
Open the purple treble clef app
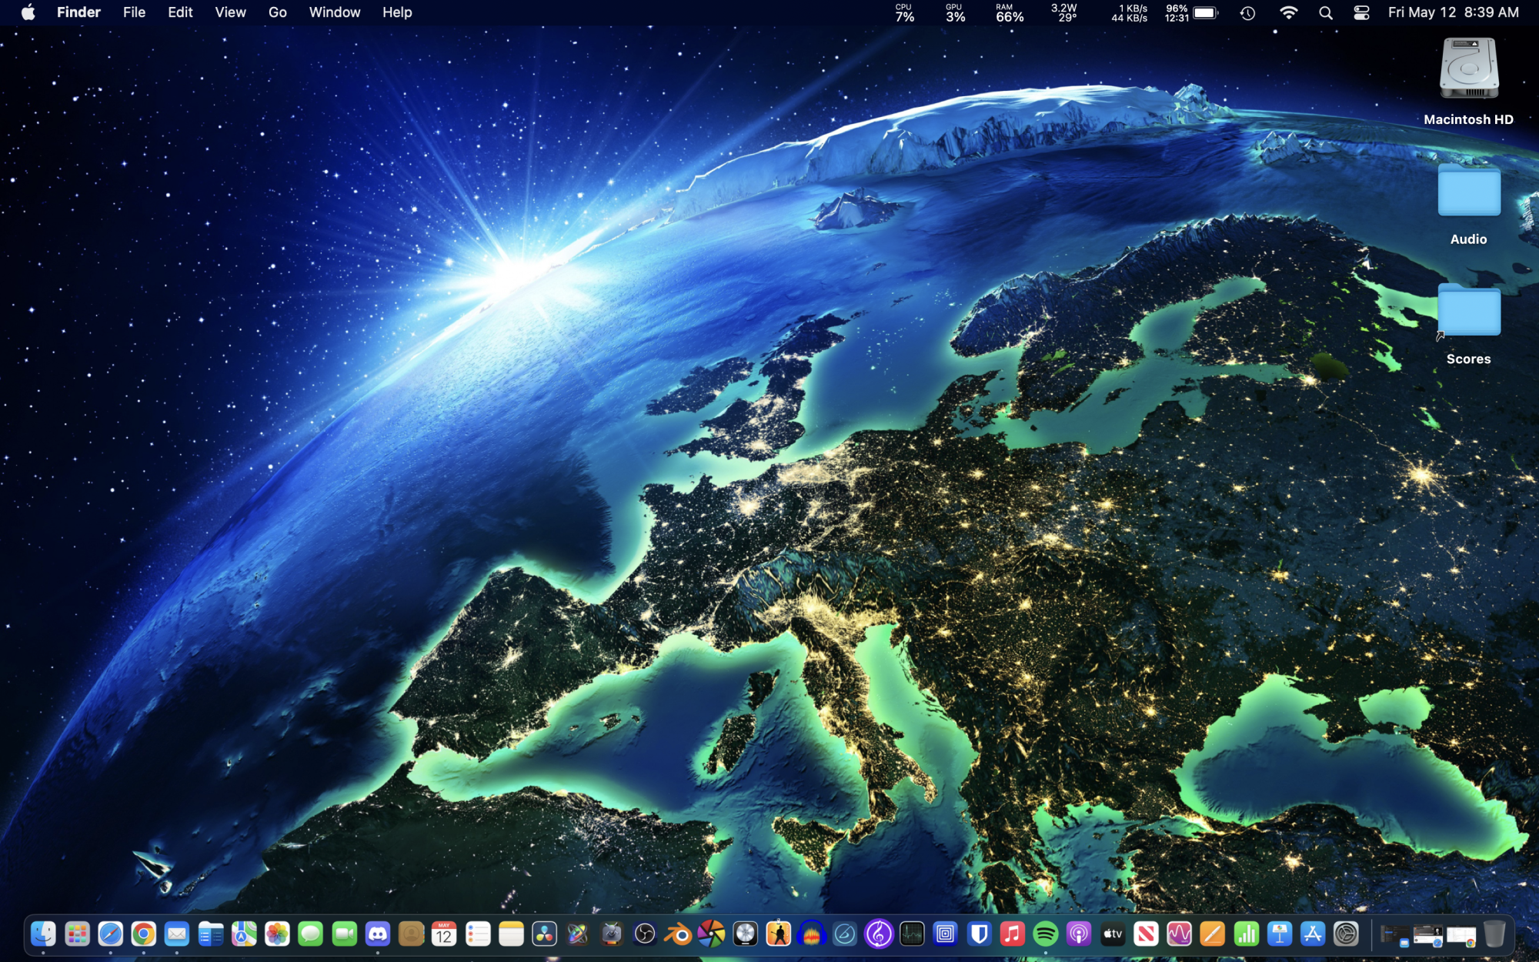pos(879,934)
